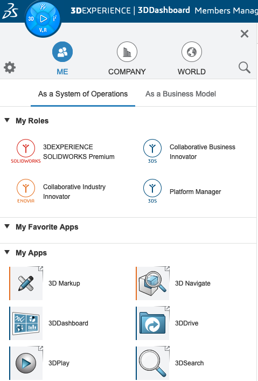Launch the 3DDrive app icon
Screen dimensions: 258x381
coord(153,323)
